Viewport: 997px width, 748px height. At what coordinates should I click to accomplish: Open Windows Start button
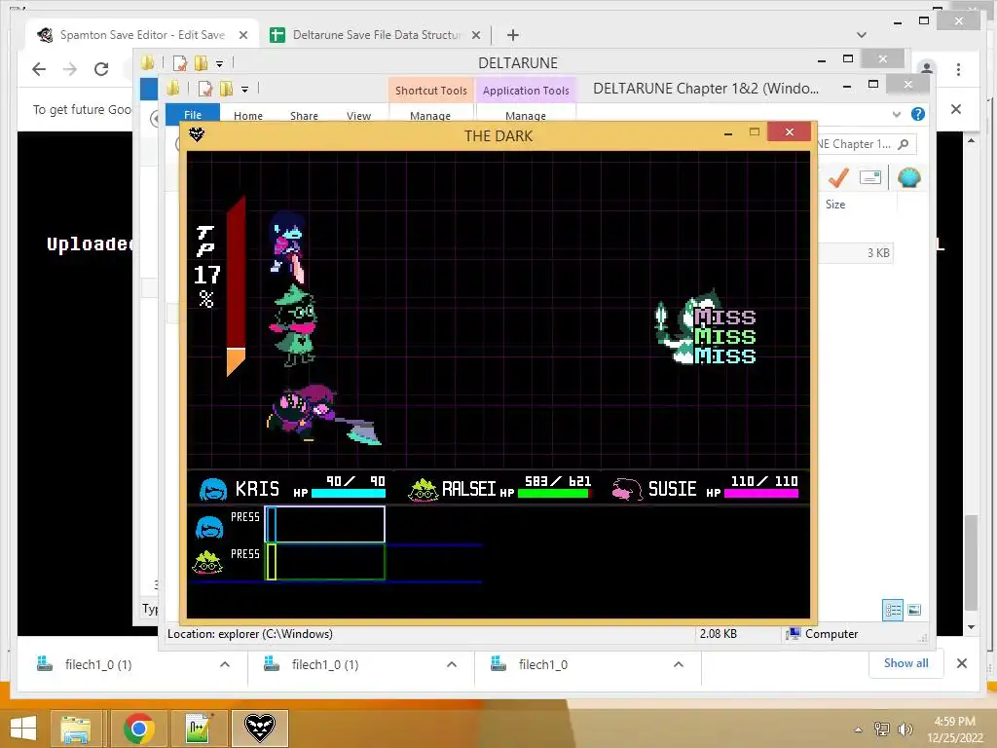tap(23, 729)
